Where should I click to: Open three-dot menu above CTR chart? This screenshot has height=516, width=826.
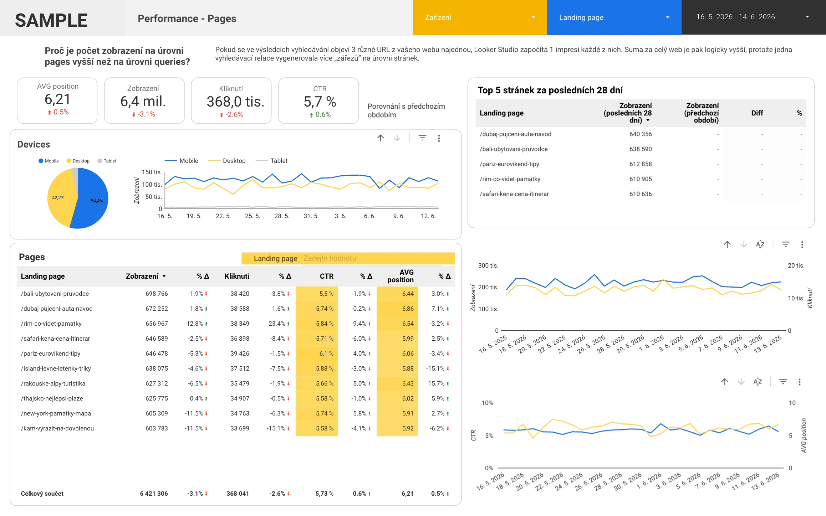click(x=800, y=382)
